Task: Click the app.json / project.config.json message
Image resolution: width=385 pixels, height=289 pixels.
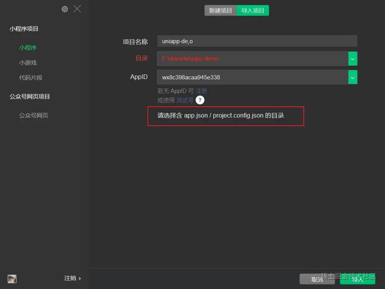Action: 221,116
